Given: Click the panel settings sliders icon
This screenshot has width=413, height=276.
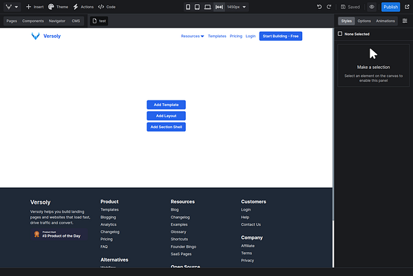Looking at the screenshot, I should 405,21.
